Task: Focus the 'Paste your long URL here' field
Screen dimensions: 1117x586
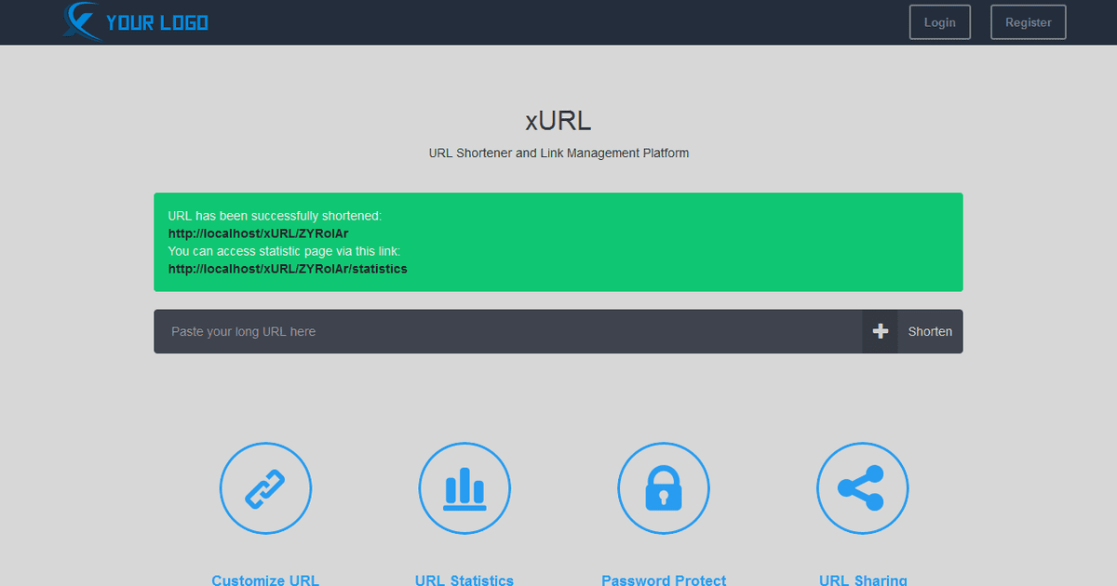Action: pyautogui.click(x=508, y=331)
